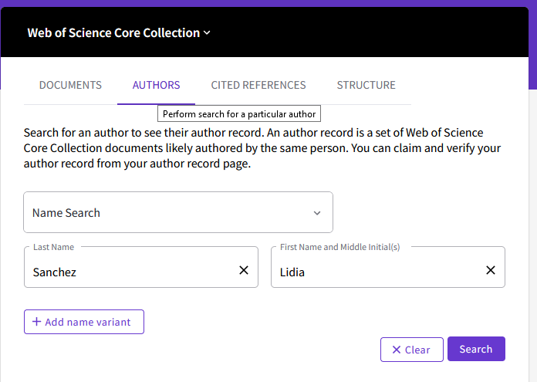Clear the First Name field with X
Screen dimensions: 537x382
[x=491, y=270]
